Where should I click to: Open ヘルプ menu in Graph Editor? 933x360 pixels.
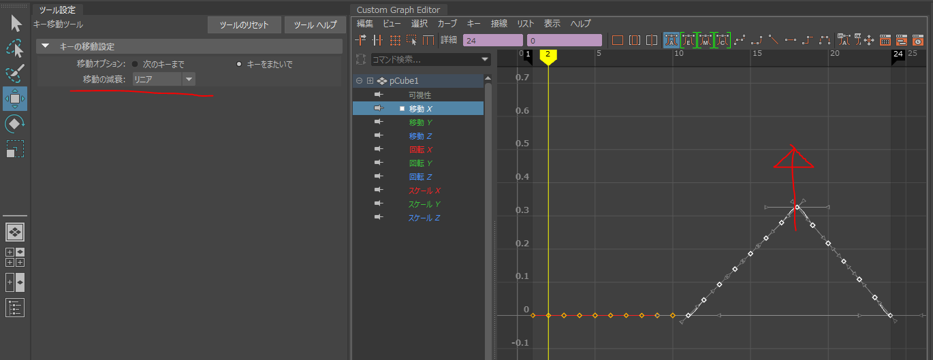point(580,23)
